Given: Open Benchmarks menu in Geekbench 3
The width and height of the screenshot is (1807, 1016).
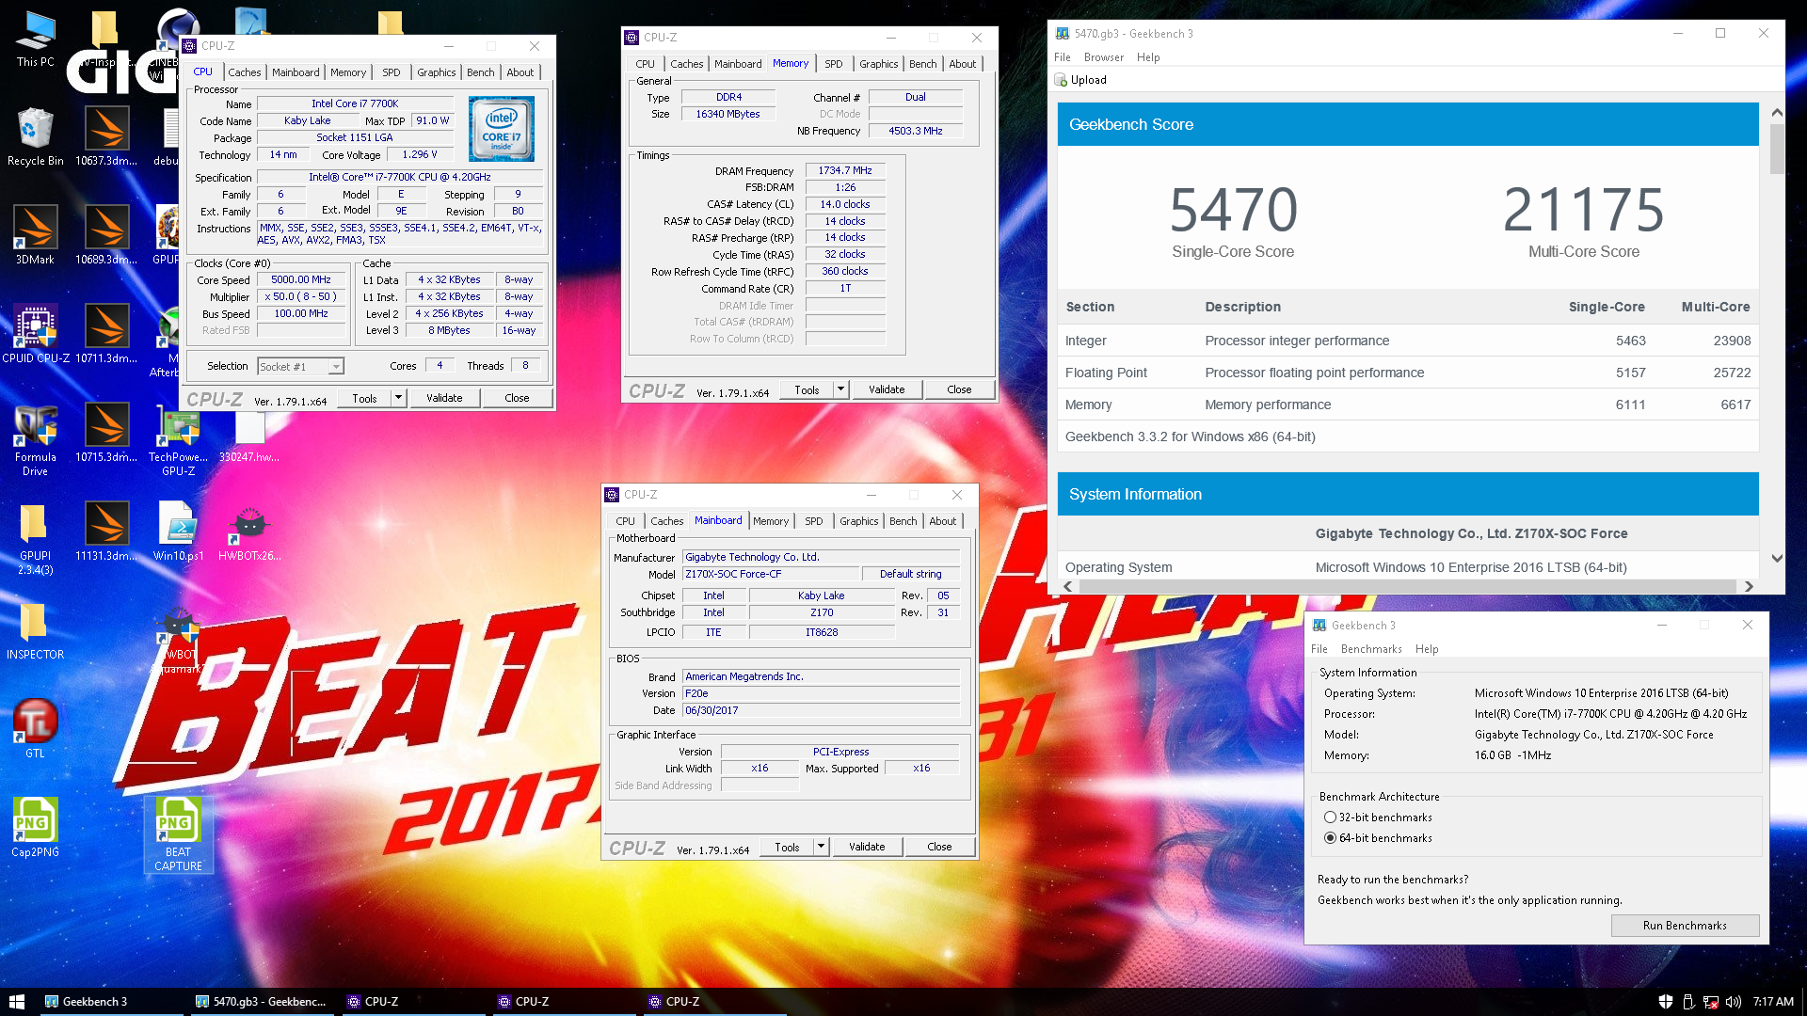Looking at the screenshot, I should pos(1371,649).
